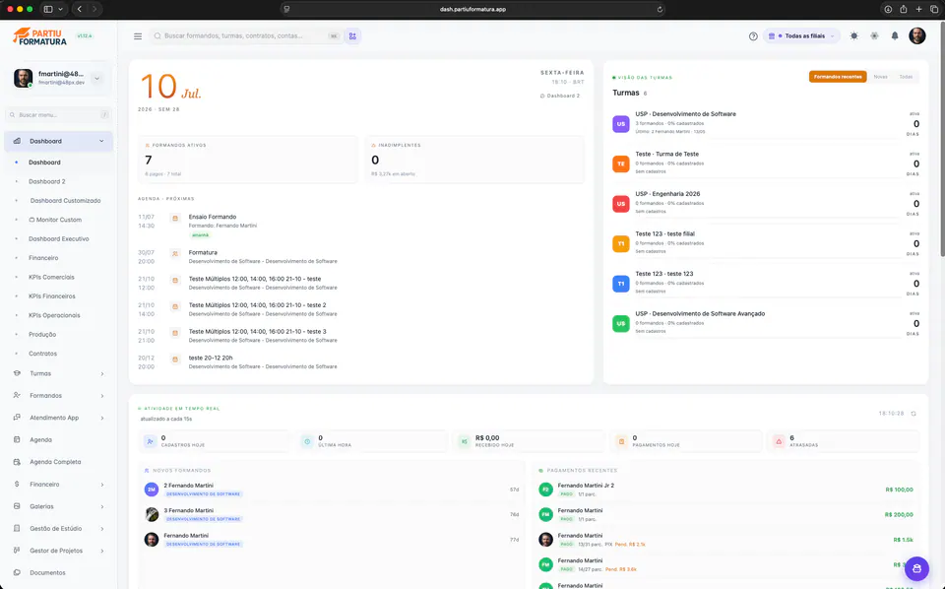Click the Última Hora clock icon
Image resolution: width=945 pixels, height=589 pixels.
pyautogui.click(x=307, y=441)
